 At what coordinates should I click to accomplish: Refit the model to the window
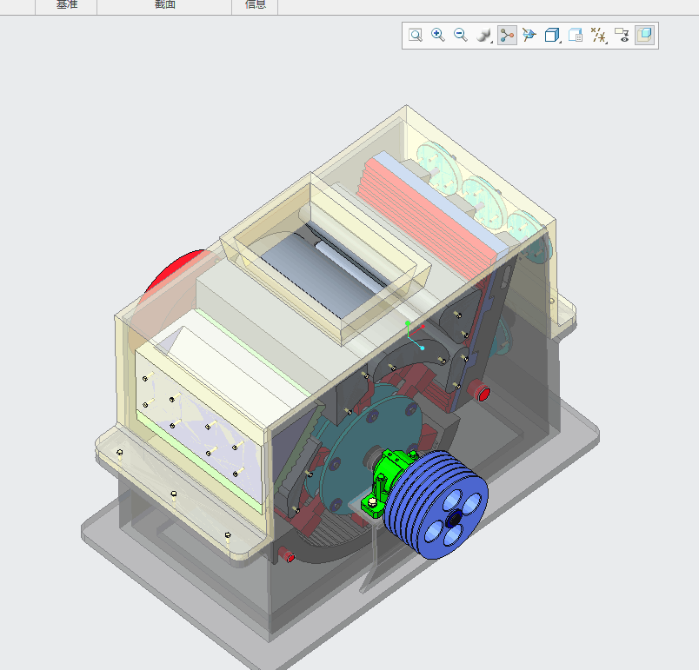416,35
